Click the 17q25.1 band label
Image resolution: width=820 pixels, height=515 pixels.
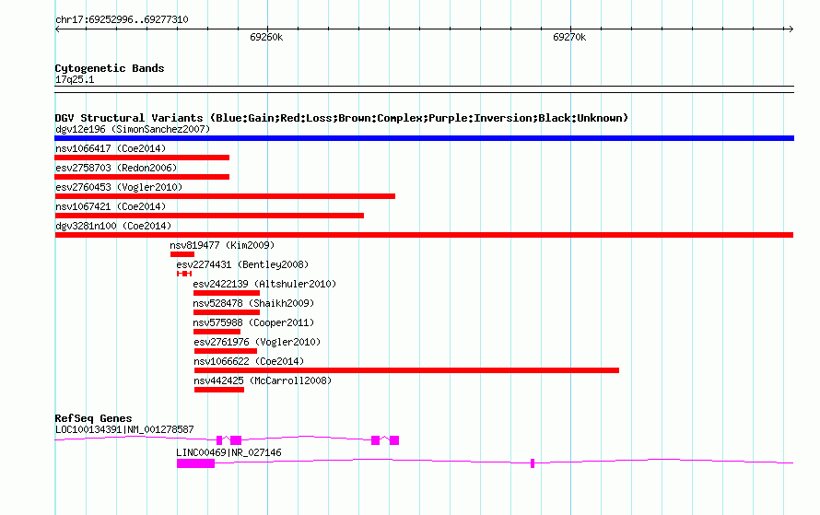(75, 79)
